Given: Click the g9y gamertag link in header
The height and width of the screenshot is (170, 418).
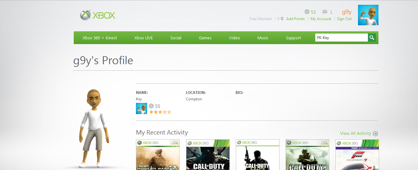Looking at the screenshot, I should pyautogui.click(x=347, y=12).
